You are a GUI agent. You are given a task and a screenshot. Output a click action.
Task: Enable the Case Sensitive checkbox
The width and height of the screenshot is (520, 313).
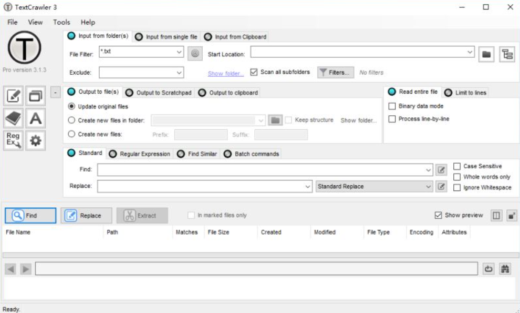coord(457,166)
